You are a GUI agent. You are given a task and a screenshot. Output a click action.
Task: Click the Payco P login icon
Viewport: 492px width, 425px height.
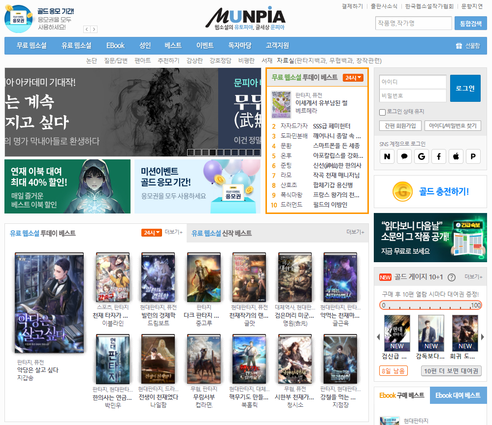473,156
